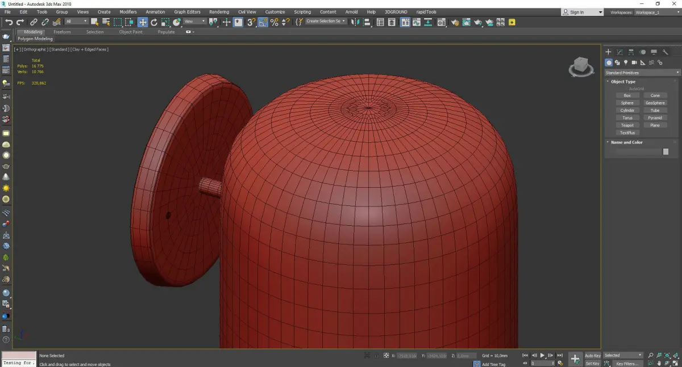This screenshot has width=682, height=367.
Task: Toggle the Percent Snap icon
Action: pyautogui.click(x=275, y=22)
